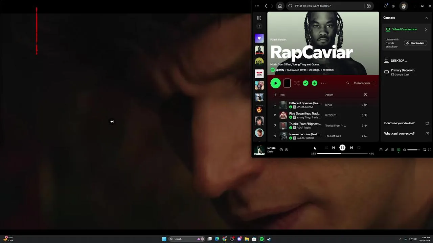Open more options for RapCaviar playlist
Image resolution: width=433 pixels, height=243 pixels.
click(323, 83)
